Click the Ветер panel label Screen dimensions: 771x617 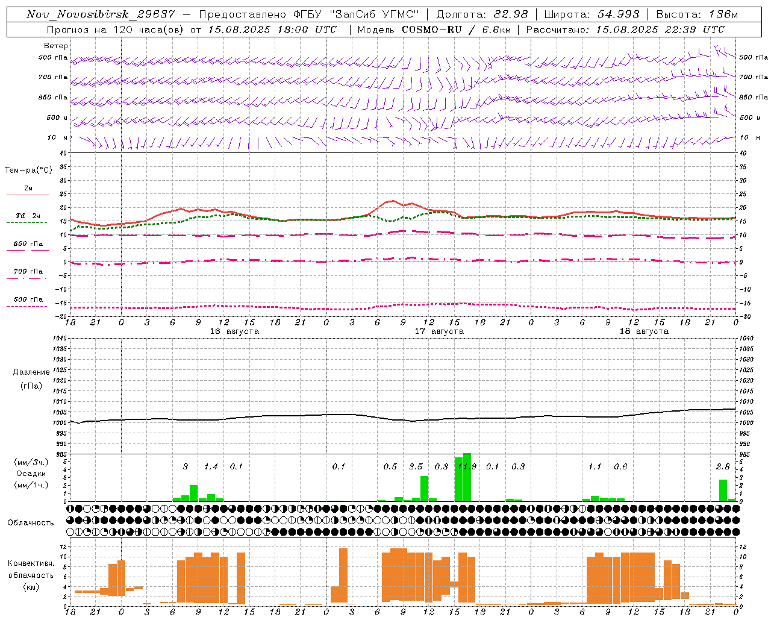pos(56,46)
